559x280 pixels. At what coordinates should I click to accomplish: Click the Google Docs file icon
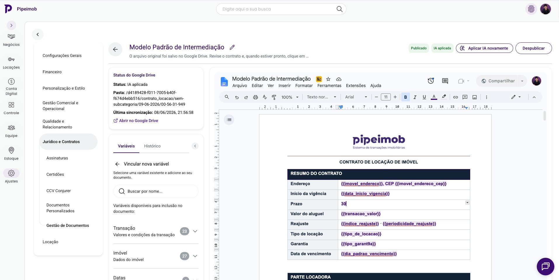click(x=224, y=82)
